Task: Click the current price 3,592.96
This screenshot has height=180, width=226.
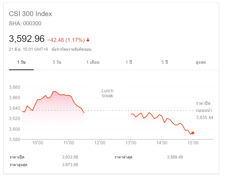Action: pos(27,39)
